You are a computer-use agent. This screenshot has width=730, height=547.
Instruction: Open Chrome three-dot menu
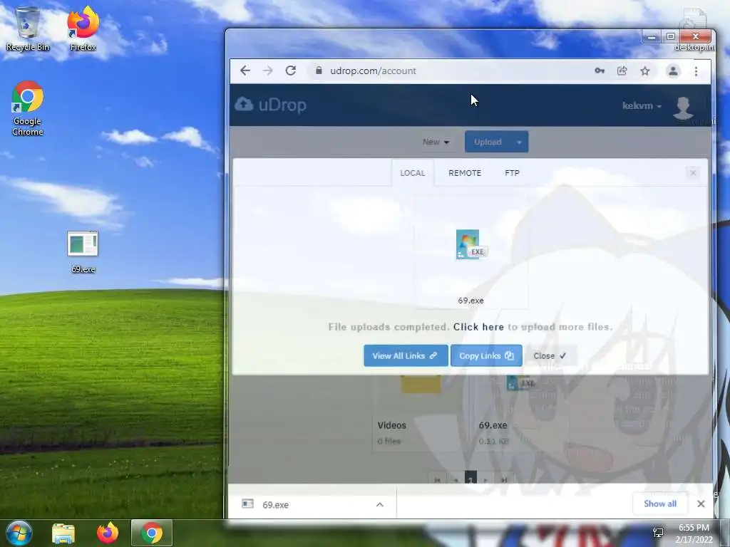click(696, 71)
